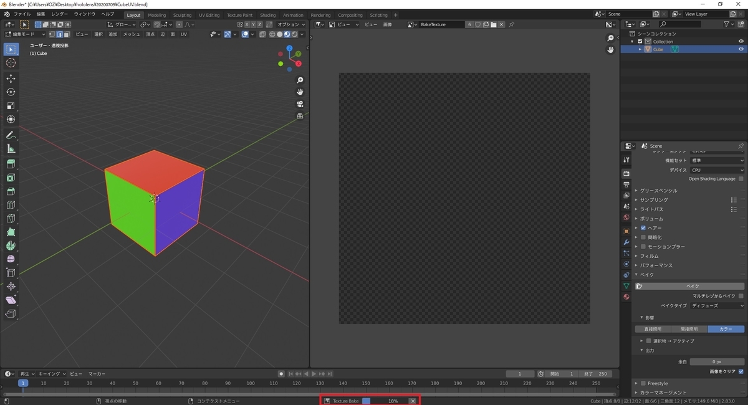Click the play animation button in timeline

pos(314,374)
